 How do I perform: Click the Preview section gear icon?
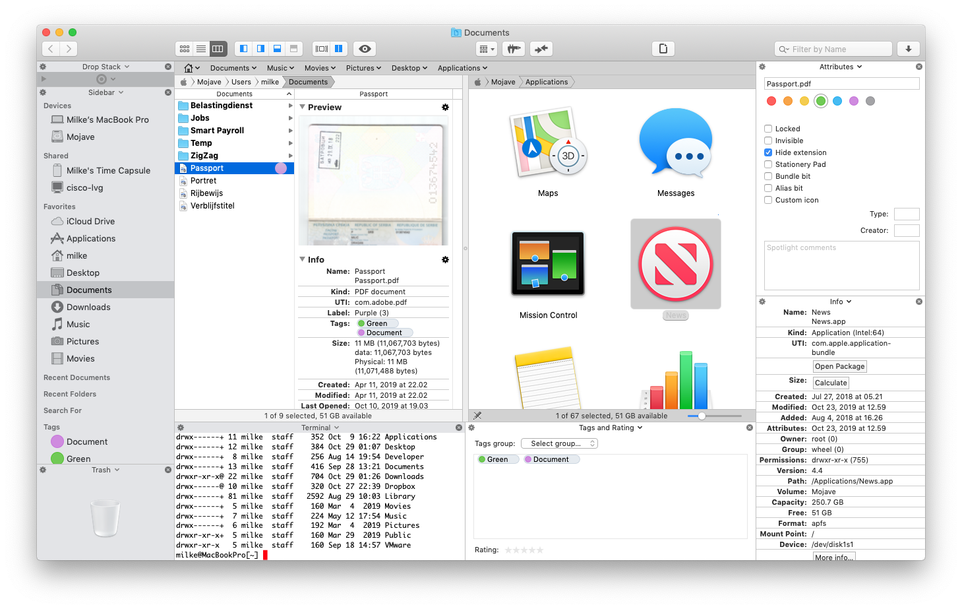(x=445, y=107)
